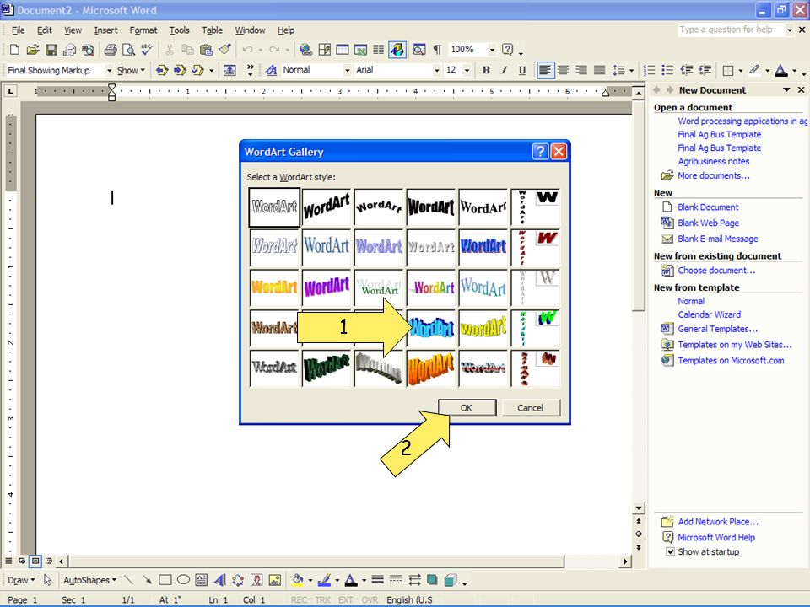
Task: Run the Spelling and Grammar check icon
Action: click(147, 50)
